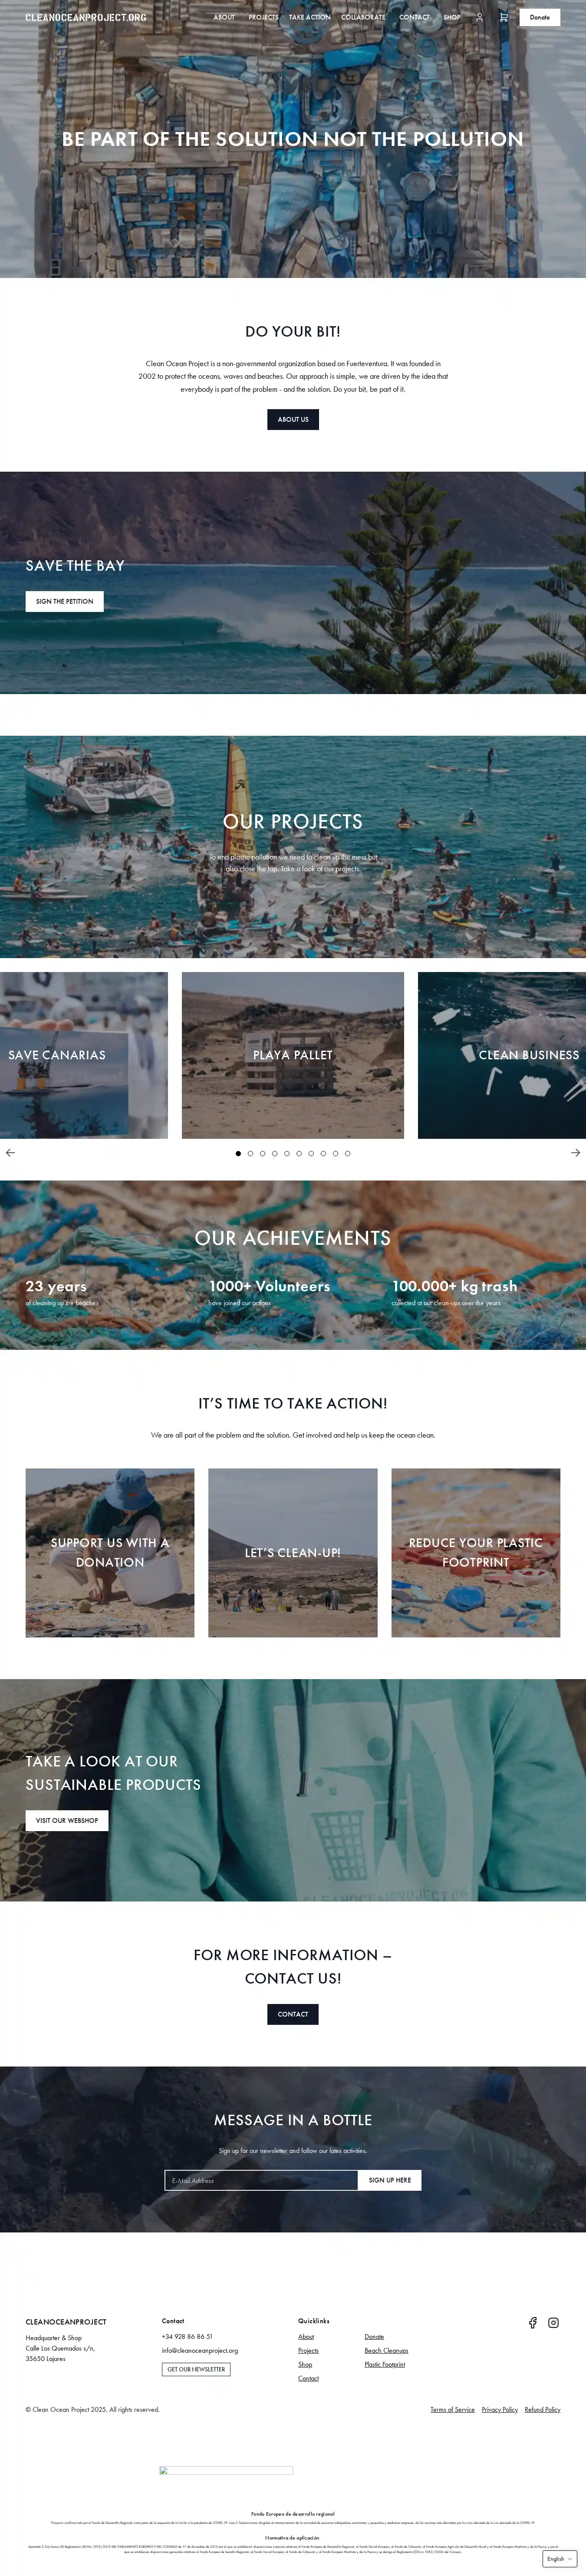Open the English language dropdown

click(559, 2558)
